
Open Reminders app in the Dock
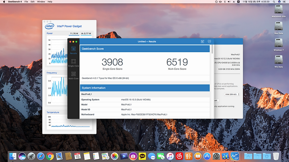point(96,156)
